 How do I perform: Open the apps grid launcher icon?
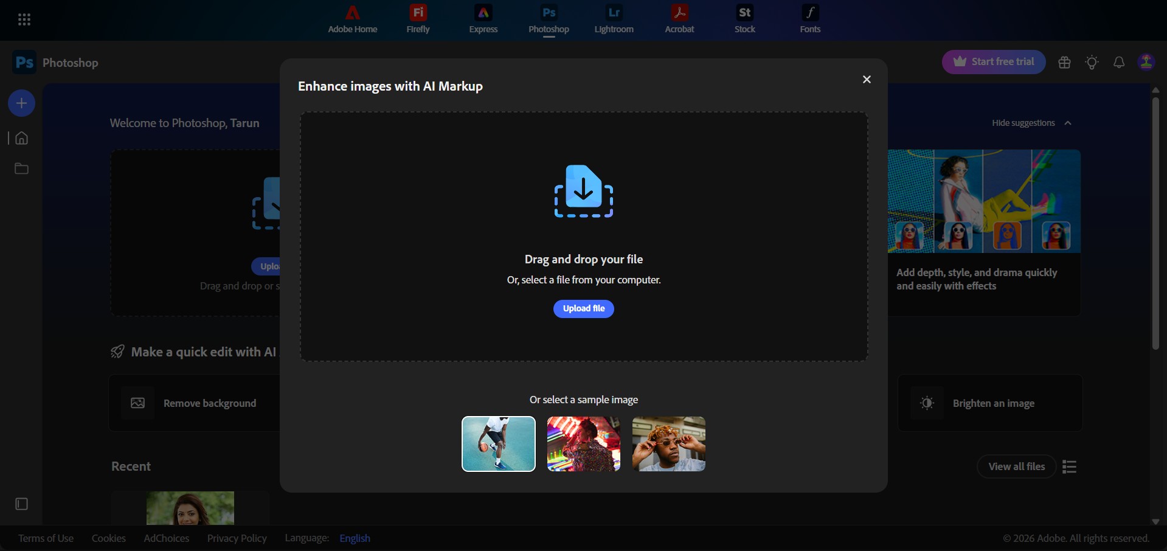coord(24,20)
